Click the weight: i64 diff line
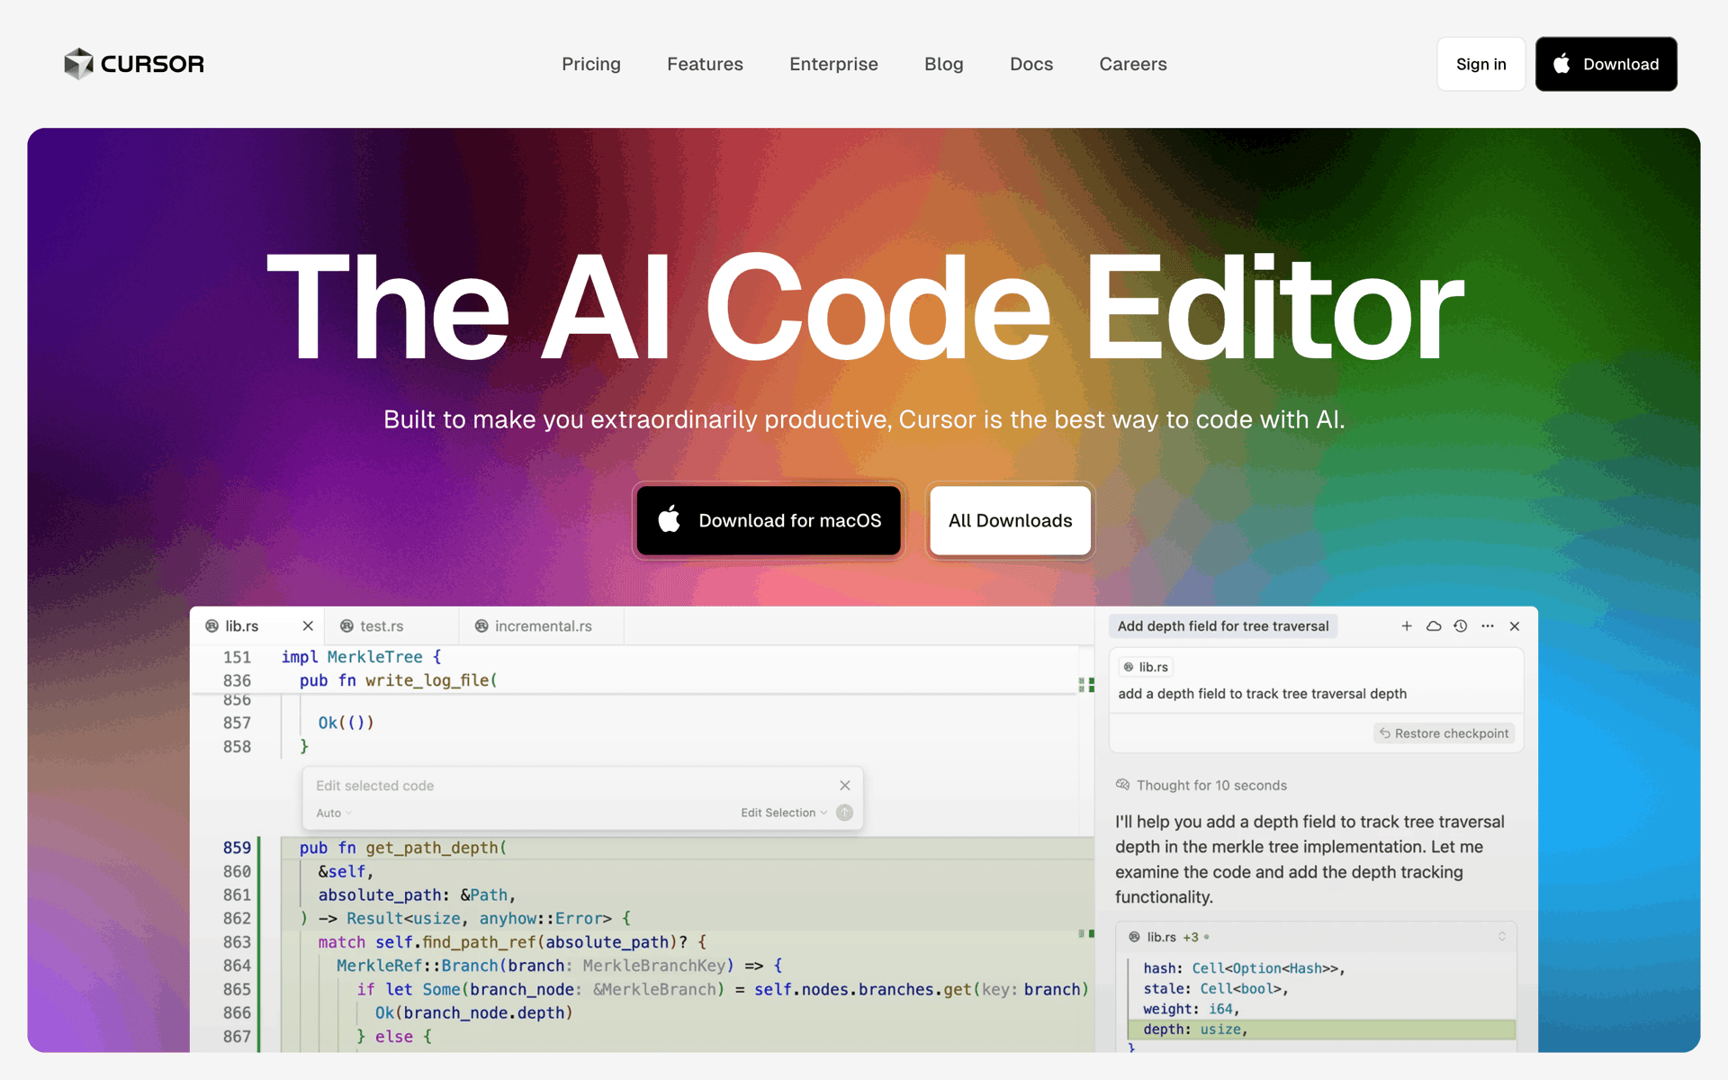Viewport: 1728px width, 1080px height. (x=1191, y=1009)
